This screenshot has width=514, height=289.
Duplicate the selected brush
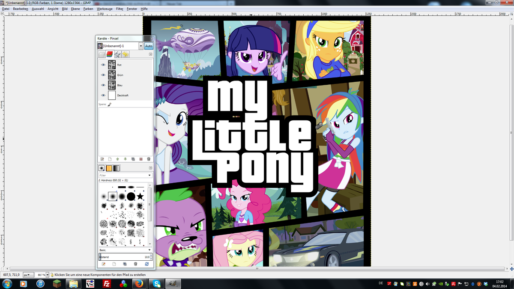click(x=125, y=264)
